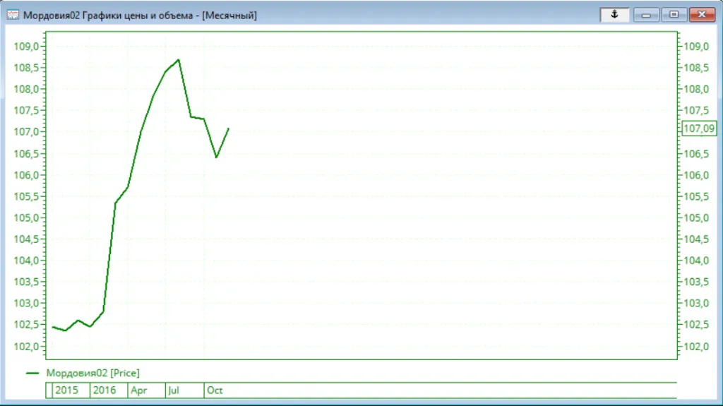Click the 102,0 label on right axis
The height and width of the screenshot is (406, 723).
point(695,346)
